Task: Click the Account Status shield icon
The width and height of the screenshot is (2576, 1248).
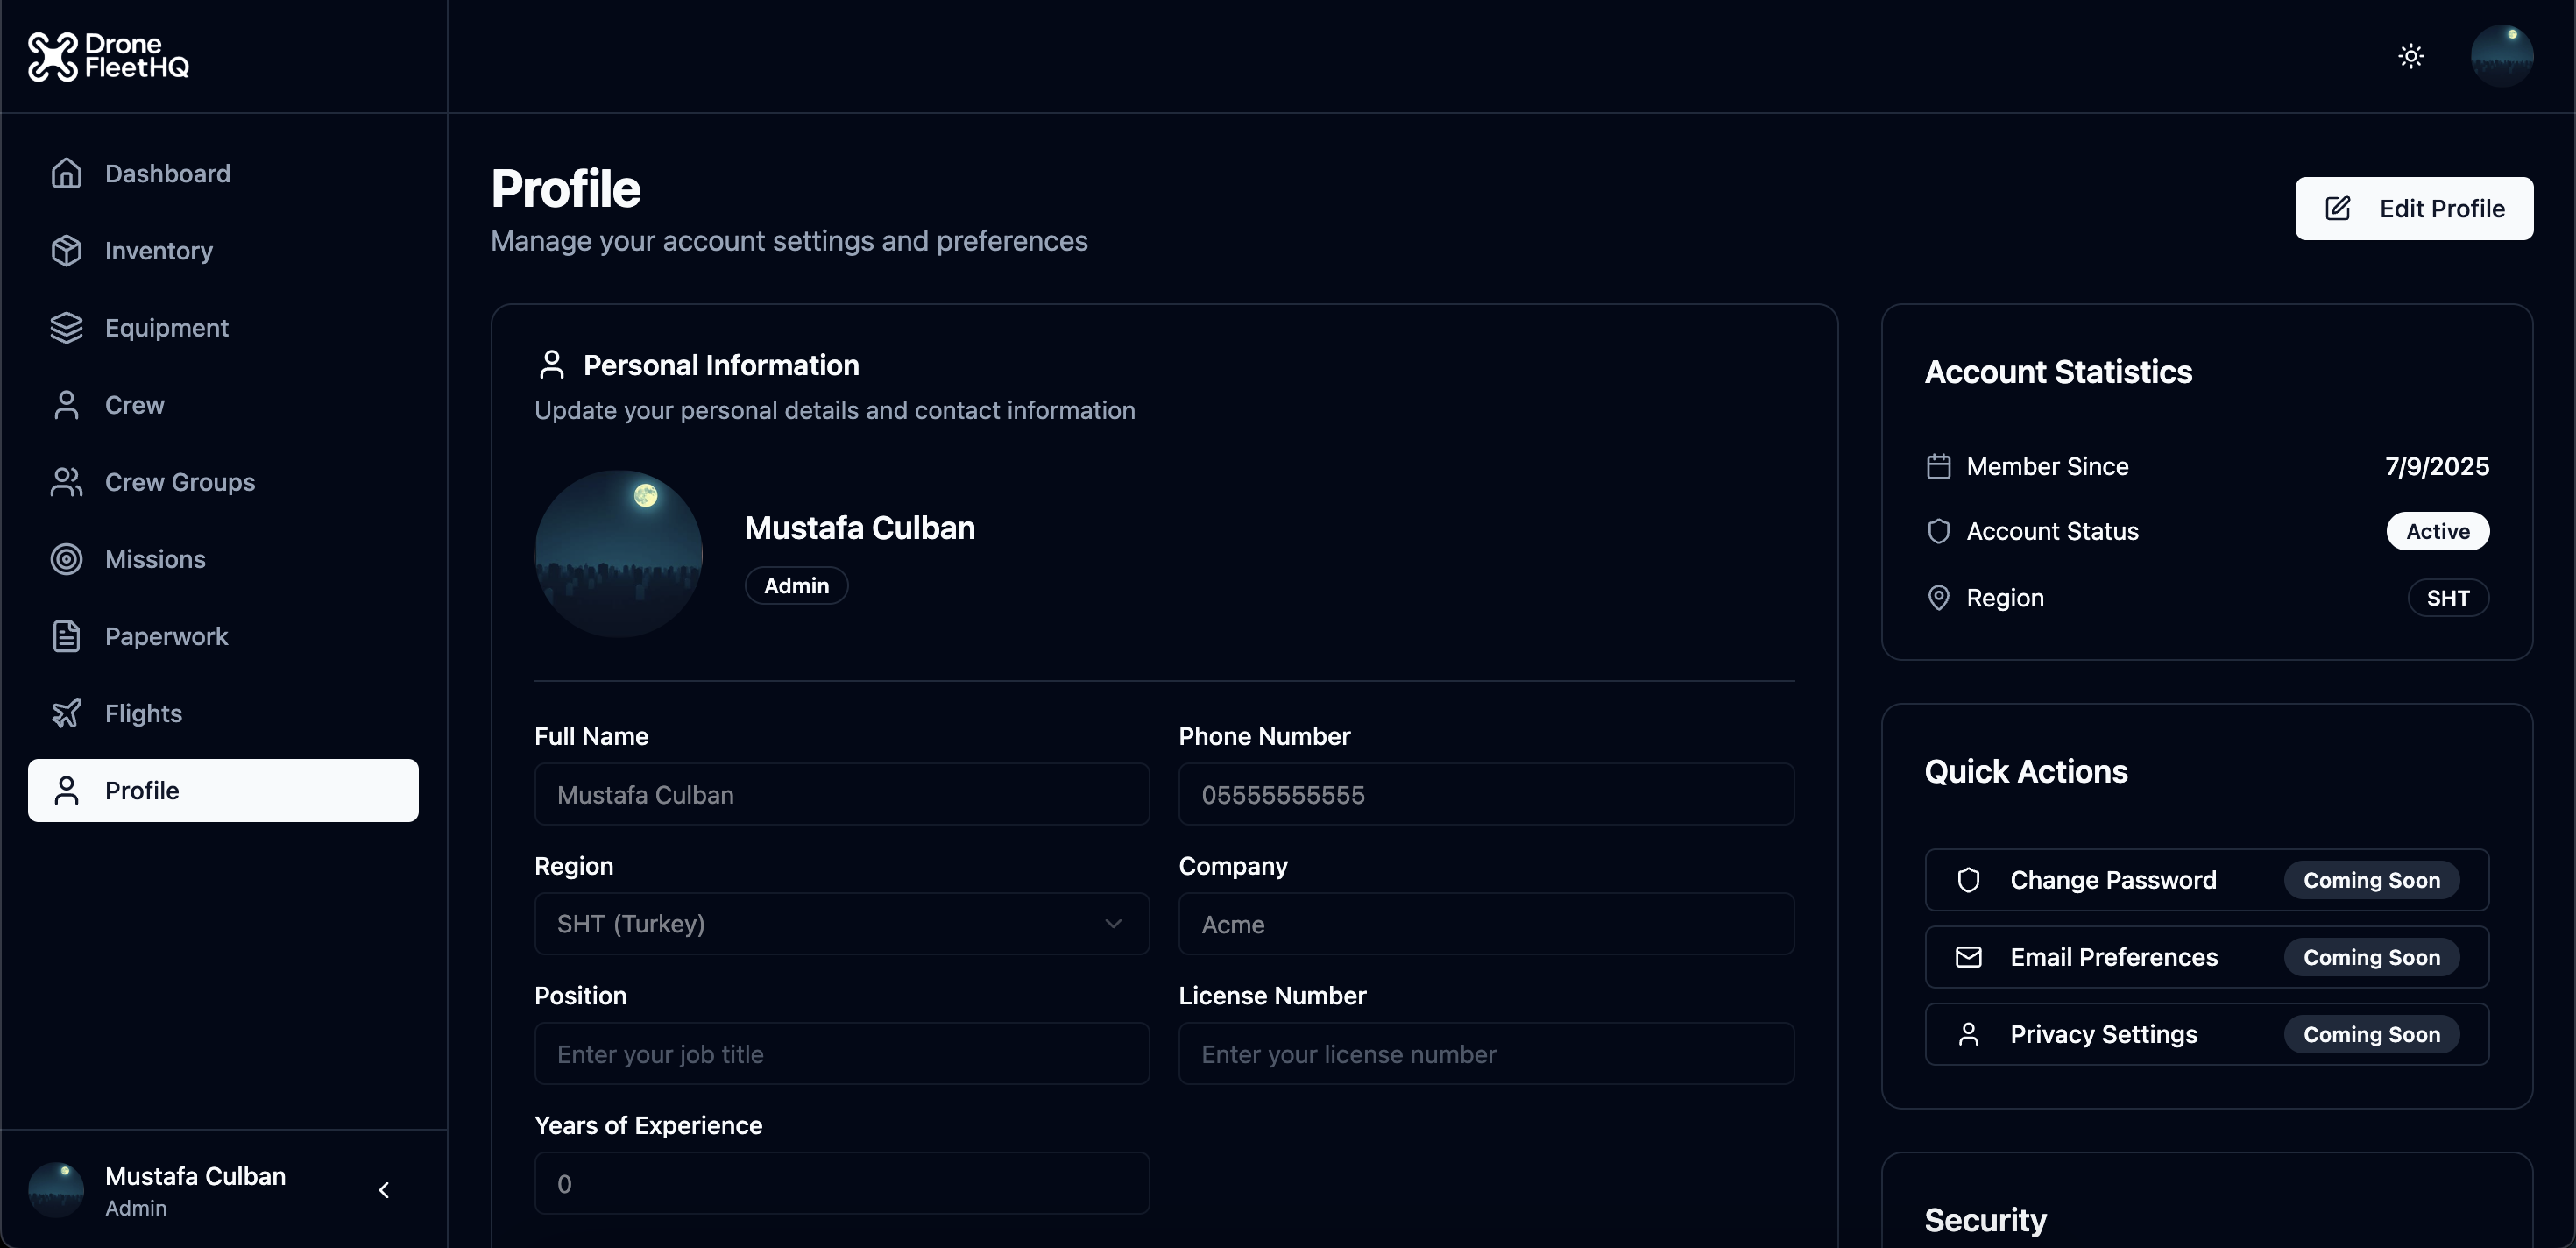Action: click(x=1938, y=531)
